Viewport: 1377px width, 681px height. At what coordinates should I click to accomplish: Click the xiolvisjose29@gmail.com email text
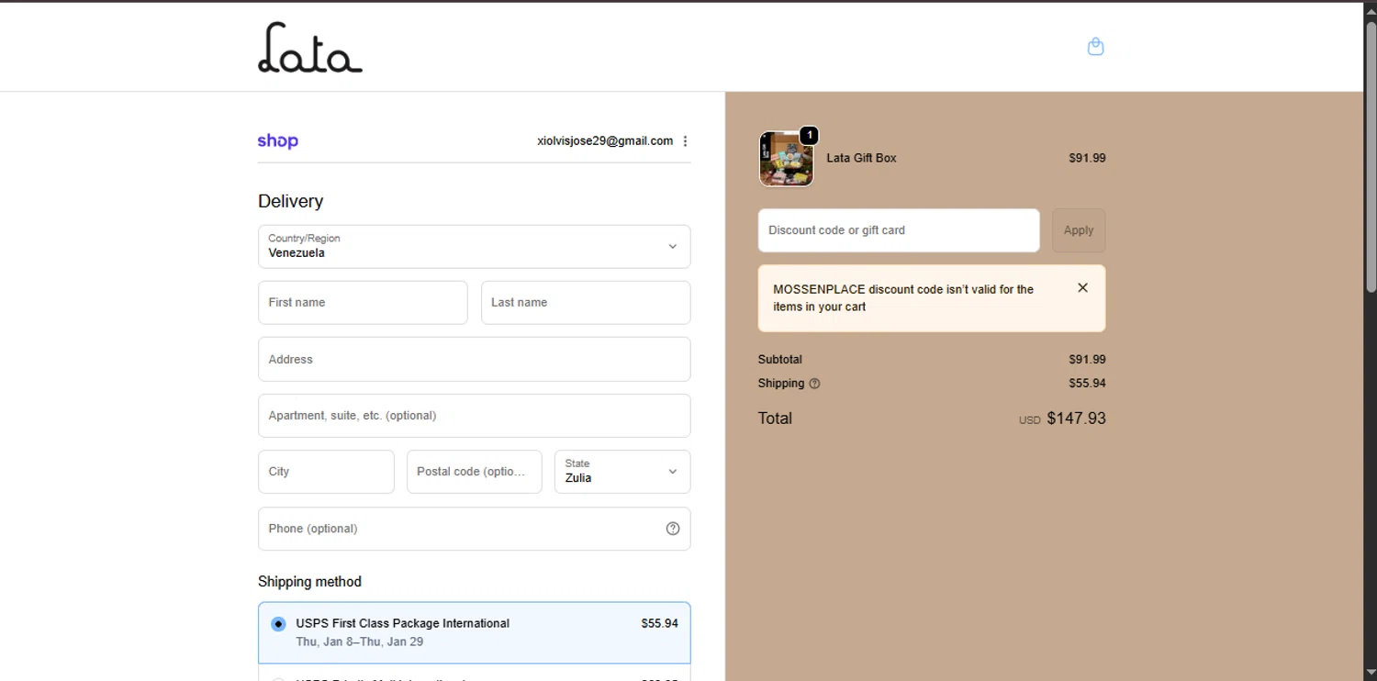(x=605, y=141)
